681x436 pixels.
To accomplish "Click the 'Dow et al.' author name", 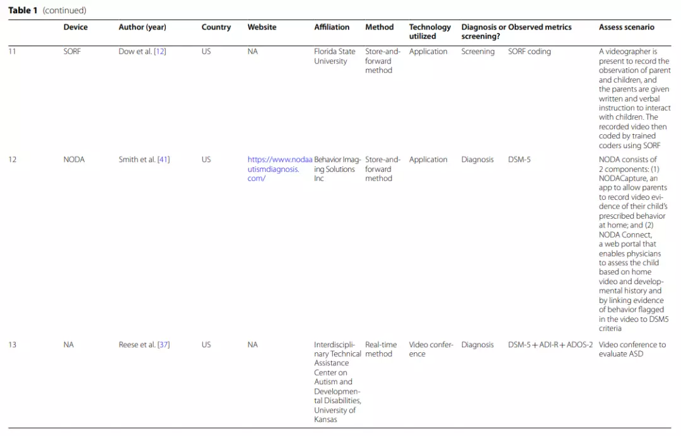I will (135, 51).
